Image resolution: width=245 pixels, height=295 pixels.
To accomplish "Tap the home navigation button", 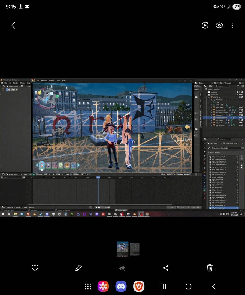I will (x=188, y=286).
